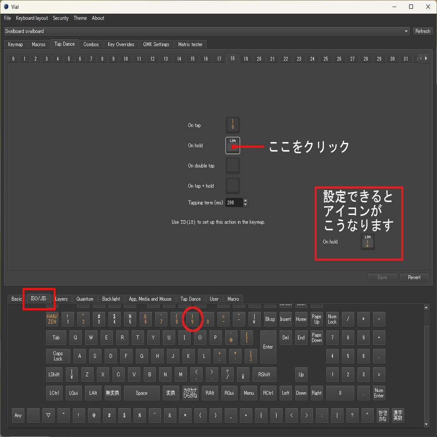Switch to the Quantum keycode tab
Screen dimensions: 437x437
(85, 299)
